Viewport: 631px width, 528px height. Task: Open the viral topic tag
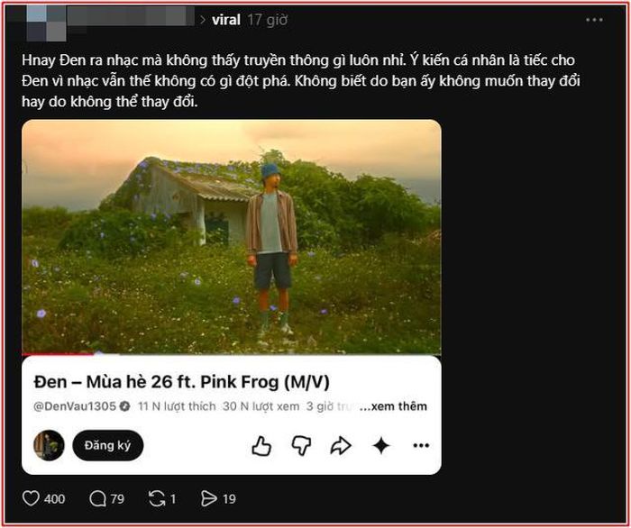(x=225, y=20)
